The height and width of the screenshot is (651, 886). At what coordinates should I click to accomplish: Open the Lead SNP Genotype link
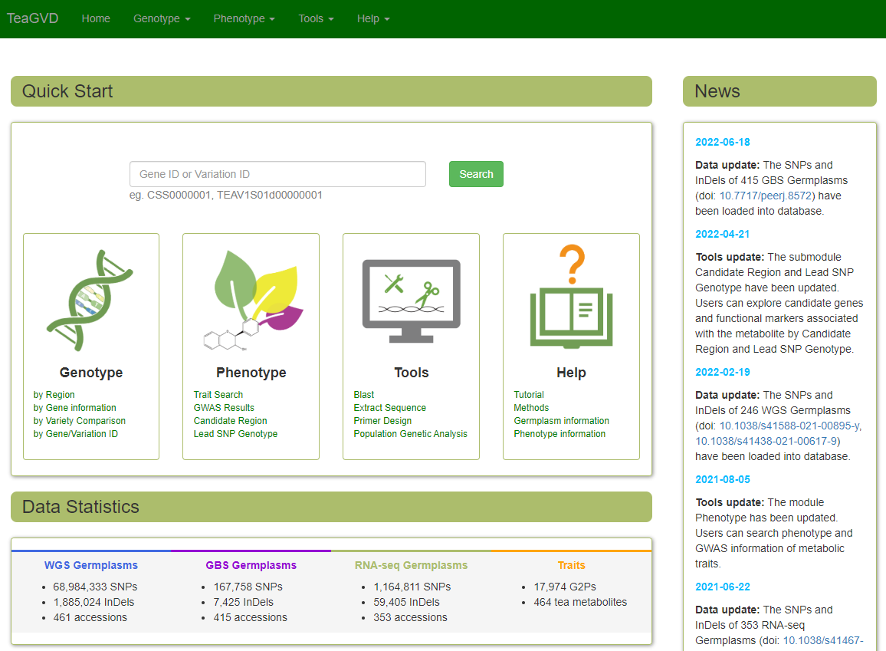(x=235, y=434)
